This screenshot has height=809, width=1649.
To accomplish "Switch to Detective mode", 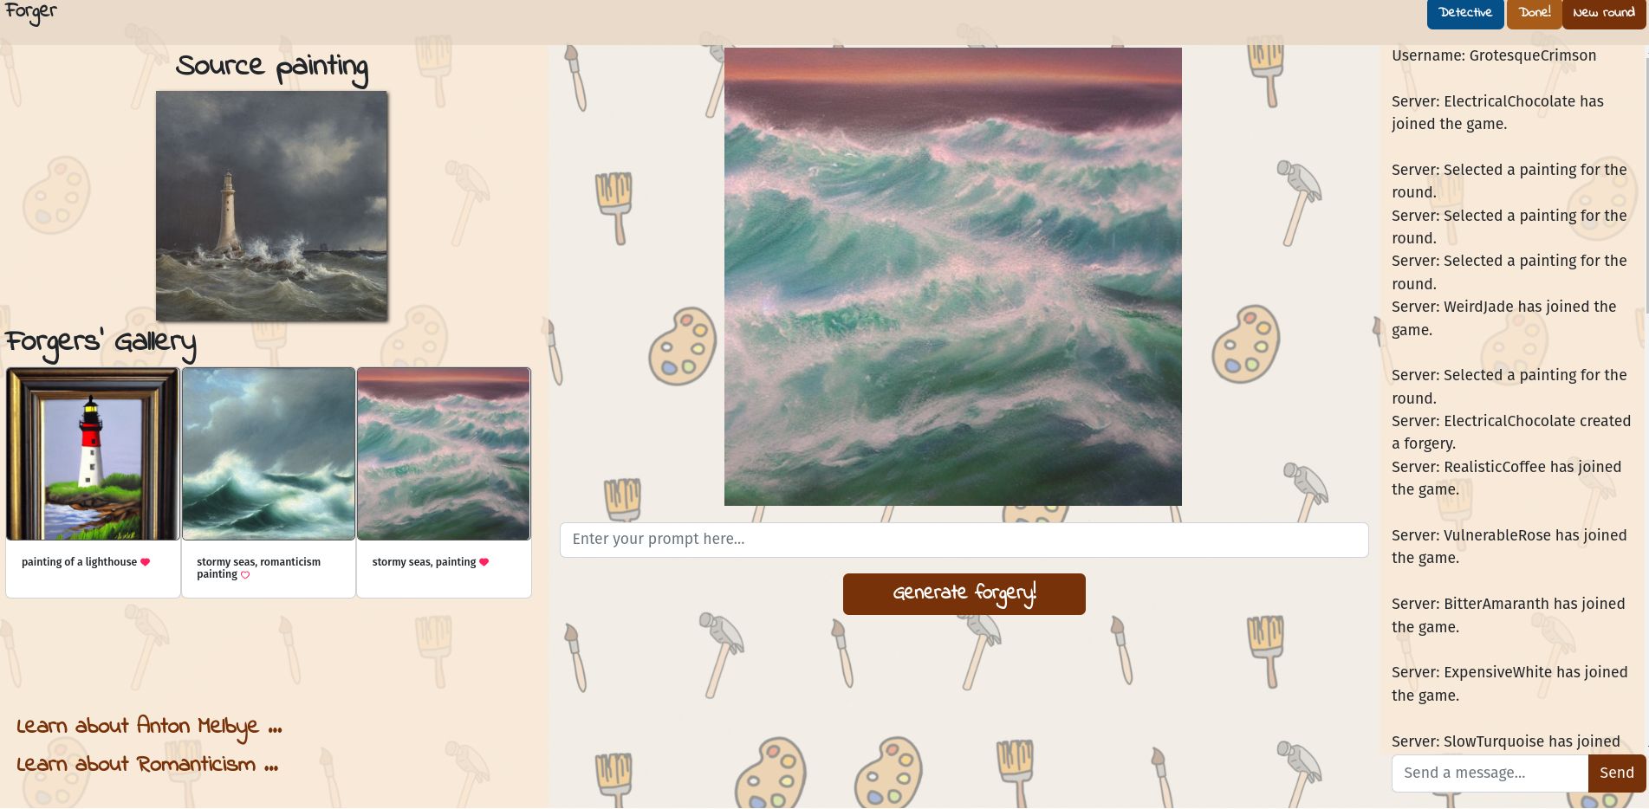I will [x=1465, y=14].
